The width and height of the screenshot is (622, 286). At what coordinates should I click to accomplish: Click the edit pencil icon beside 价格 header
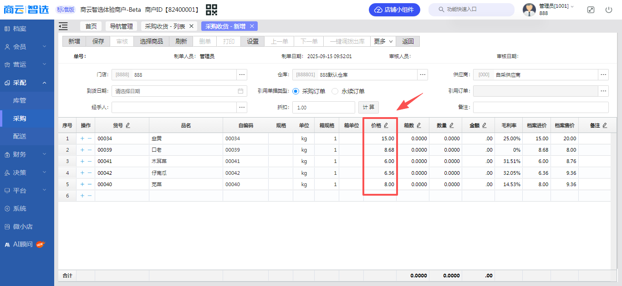click(386, 125)
